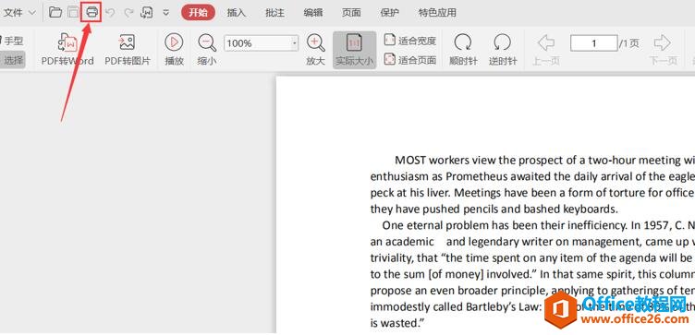Switch to the 页面 tab
The width and height of the screenshot is (695, 335).
click(351, 12)
